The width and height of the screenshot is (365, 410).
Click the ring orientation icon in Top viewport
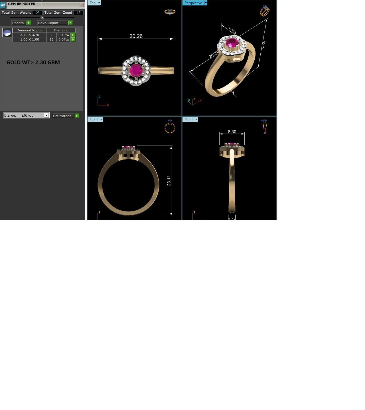coord(170,12)
